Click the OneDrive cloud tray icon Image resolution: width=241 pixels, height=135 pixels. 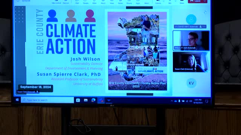(x=175, y=101)
